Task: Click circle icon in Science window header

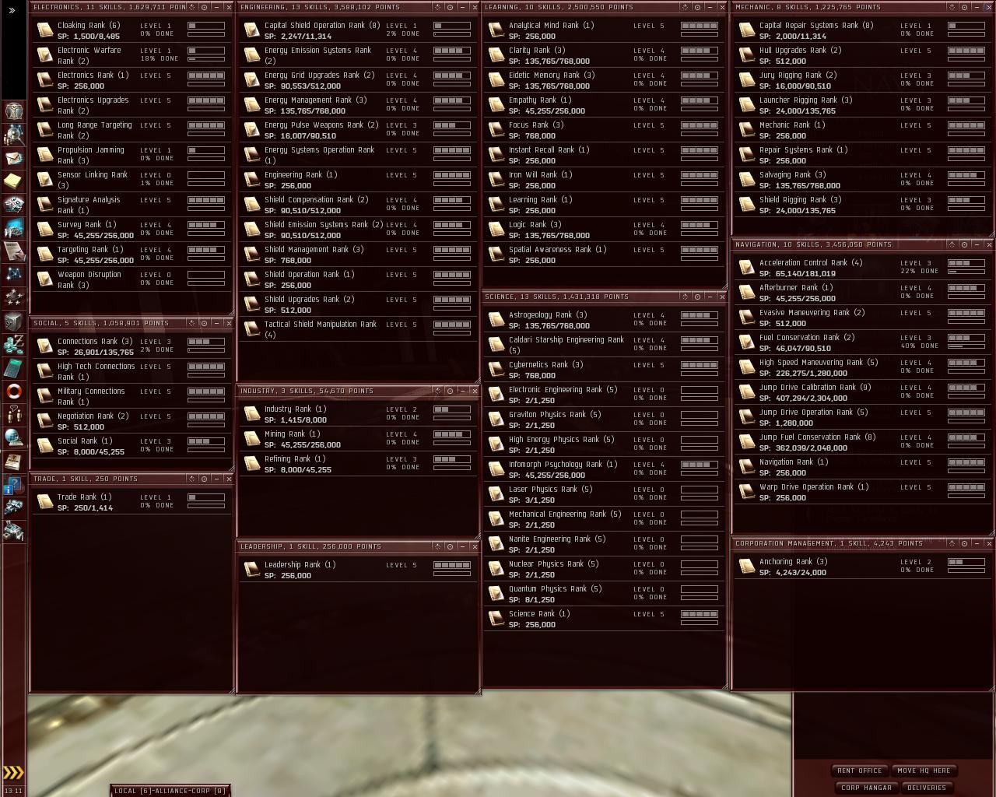Action: click(697, 297)
